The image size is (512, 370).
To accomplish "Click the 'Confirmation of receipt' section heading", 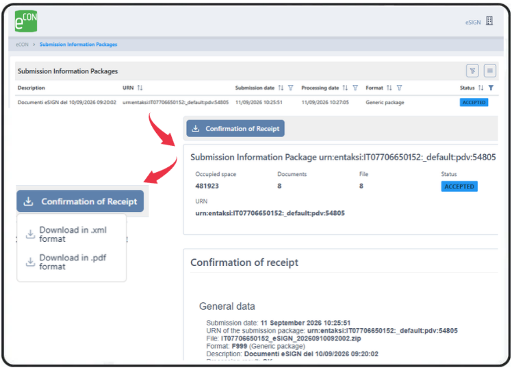I will 244,262.
